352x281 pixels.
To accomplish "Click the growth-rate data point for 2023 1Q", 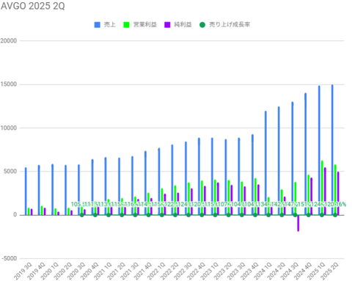I will pyautogui.click(x=215, y=215).
